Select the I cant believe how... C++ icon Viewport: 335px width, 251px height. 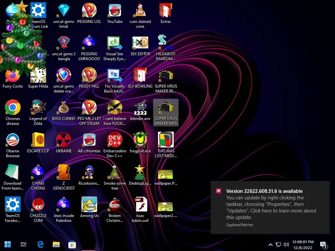click(115, 107)
